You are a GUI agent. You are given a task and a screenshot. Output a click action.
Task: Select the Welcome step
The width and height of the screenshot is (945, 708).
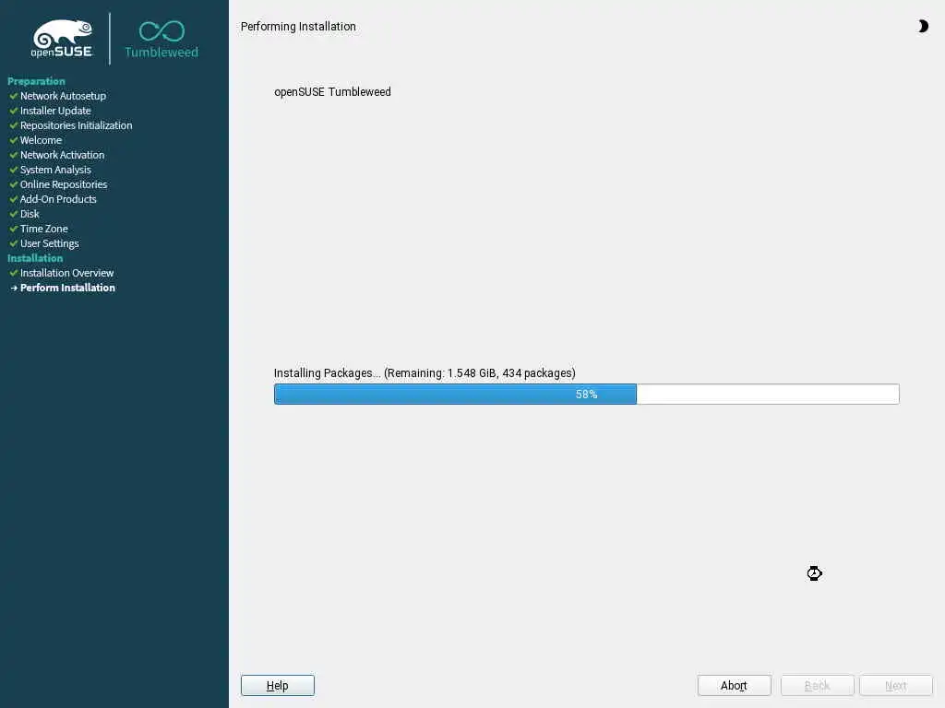(41, 140)
